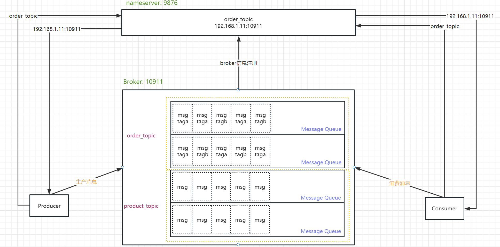500x247 pixels.
Task: Select the orange 消费消息 label
Action: (399, 183)
